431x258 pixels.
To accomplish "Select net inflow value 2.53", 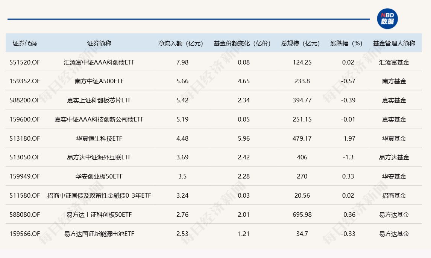I will 182,234.
